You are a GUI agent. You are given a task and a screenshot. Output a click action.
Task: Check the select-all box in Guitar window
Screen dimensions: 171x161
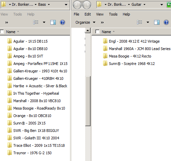[97, 31]
